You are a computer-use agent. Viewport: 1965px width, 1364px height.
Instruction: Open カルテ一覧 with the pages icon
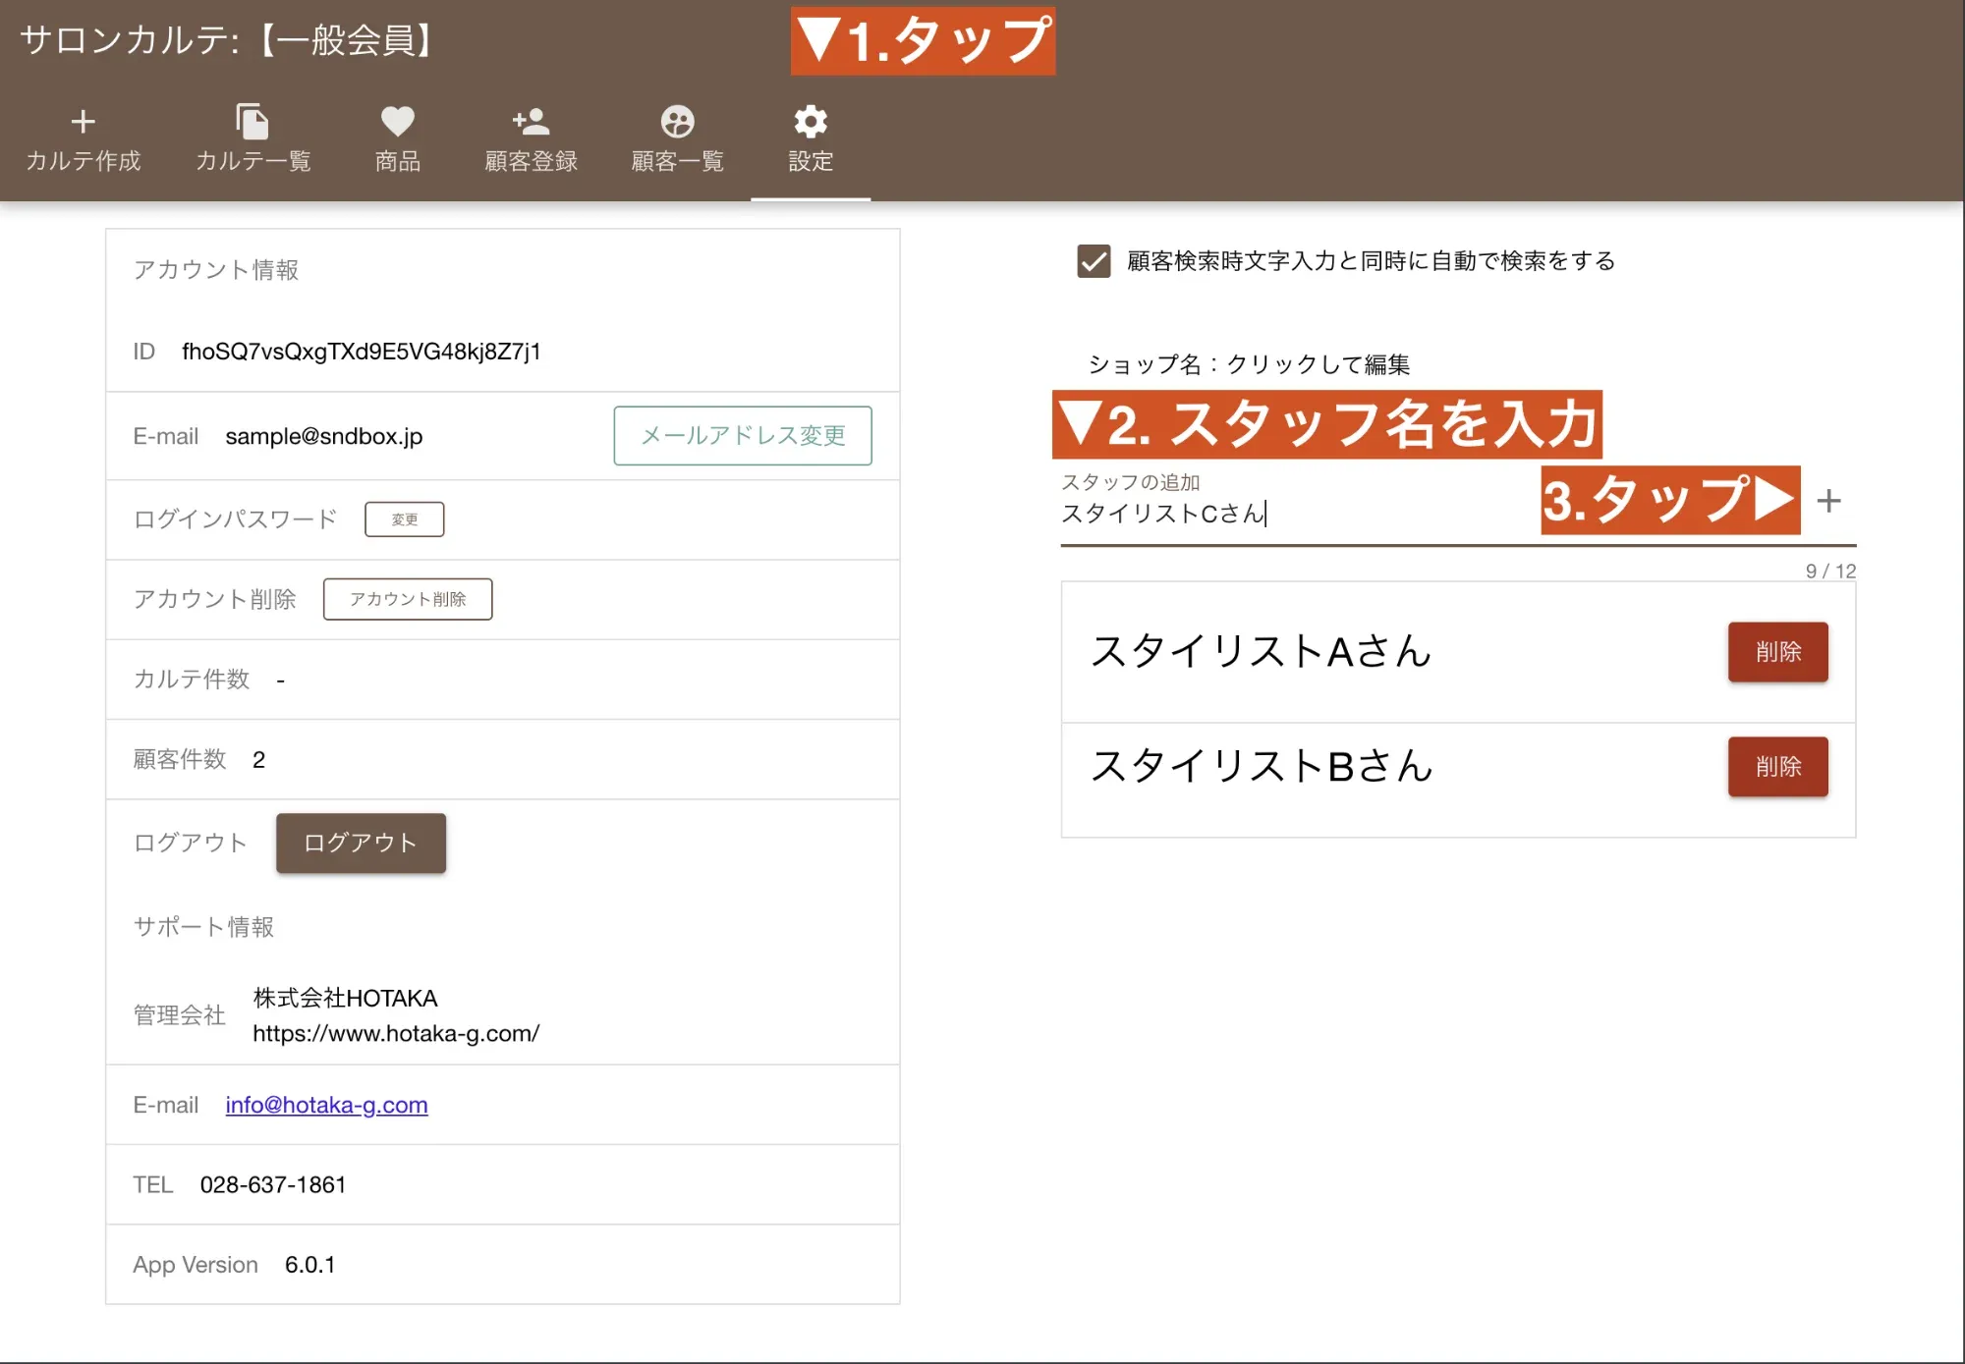point(253,137)
